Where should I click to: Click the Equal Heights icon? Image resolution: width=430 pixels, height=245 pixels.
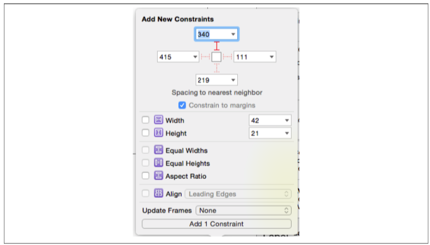tap(158, 163)
